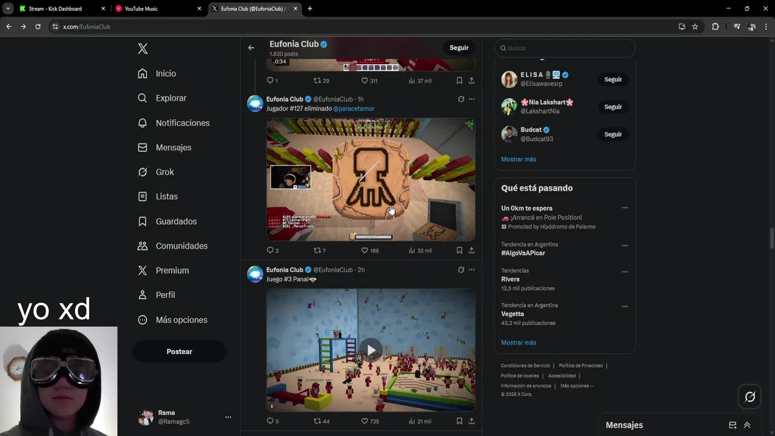The width and height of the screenshot is (775, 436).
Task: Go back with the profile back arrow
Action: (x=251, y=48)
